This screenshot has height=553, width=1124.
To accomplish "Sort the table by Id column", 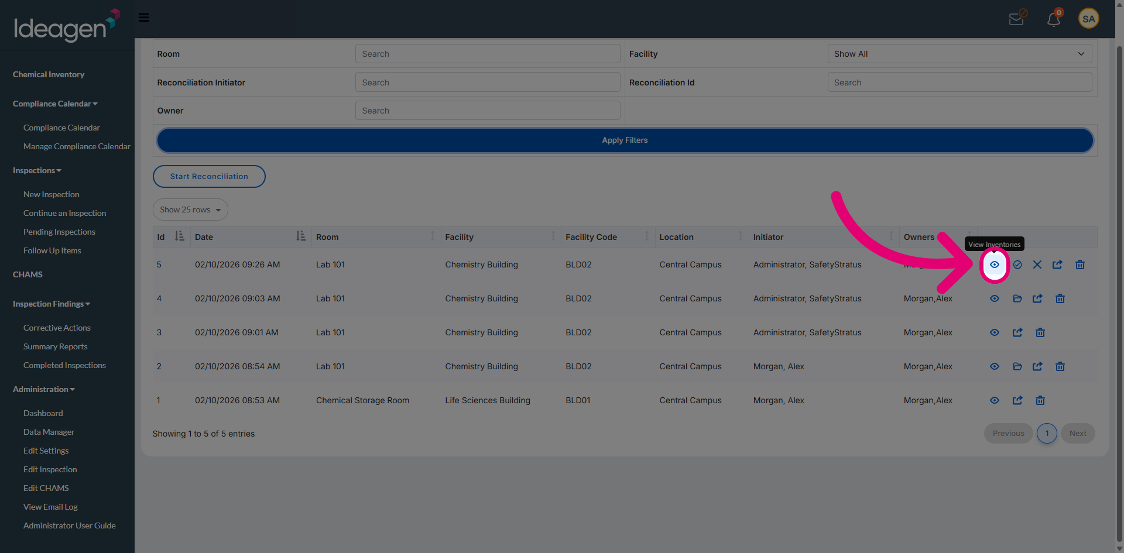I will (x=171, y=236).
